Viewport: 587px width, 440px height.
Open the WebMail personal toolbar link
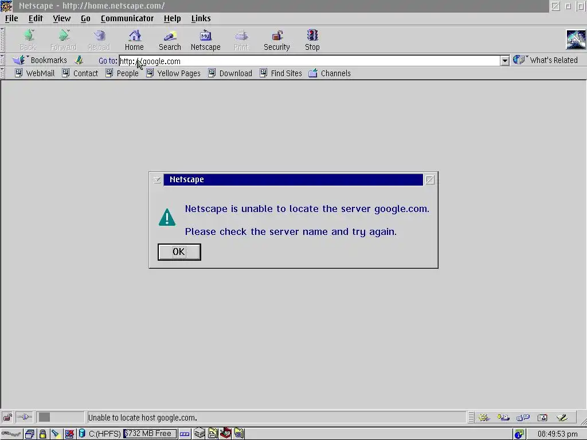[34, 73]
